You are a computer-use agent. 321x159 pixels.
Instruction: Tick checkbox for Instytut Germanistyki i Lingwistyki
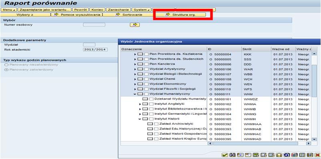tap(151, 114)
